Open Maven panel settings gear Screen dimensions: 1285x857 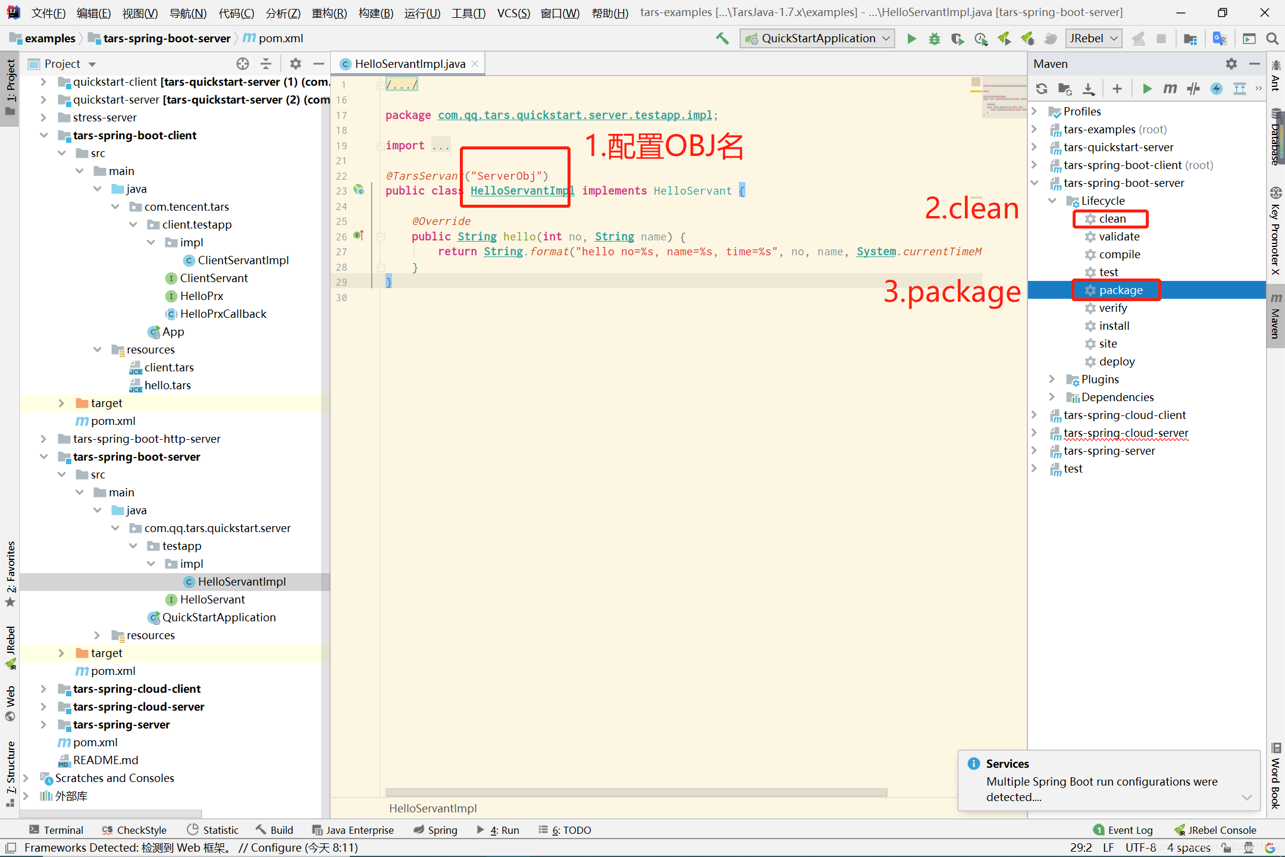coord(1231,64)
